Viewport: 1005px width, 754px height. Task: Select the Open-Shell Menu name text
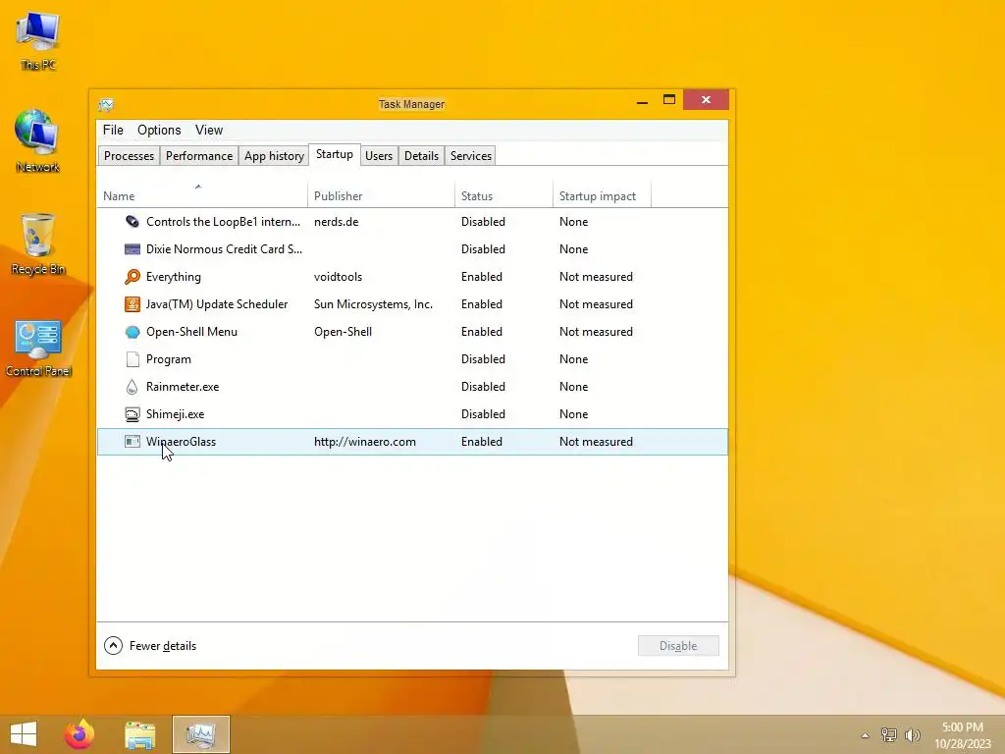pos(191,332)
